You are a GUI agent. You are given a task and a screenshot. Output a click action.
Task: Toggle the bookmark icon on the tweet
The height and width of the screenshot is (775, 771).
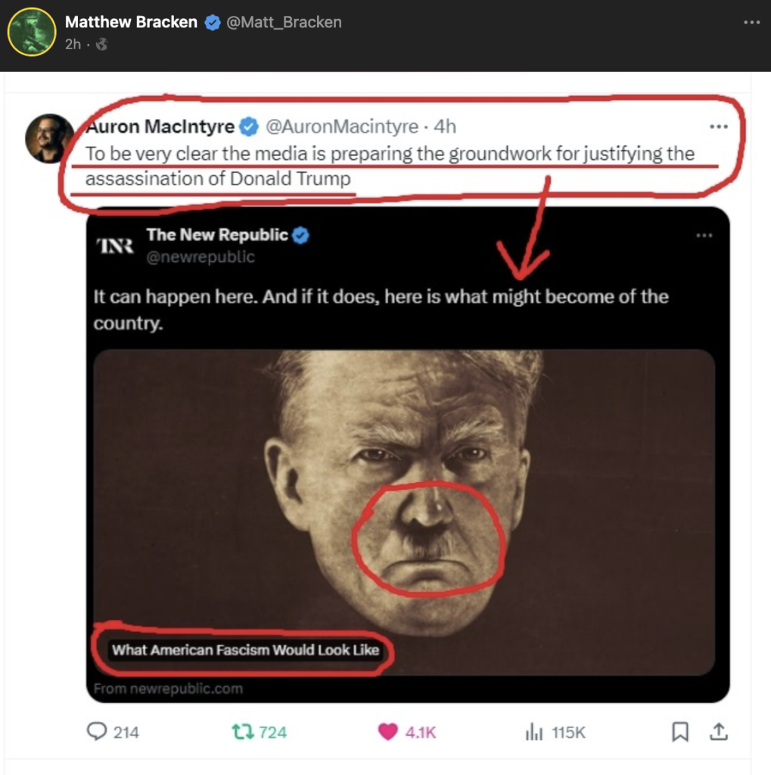coord(680,732)
